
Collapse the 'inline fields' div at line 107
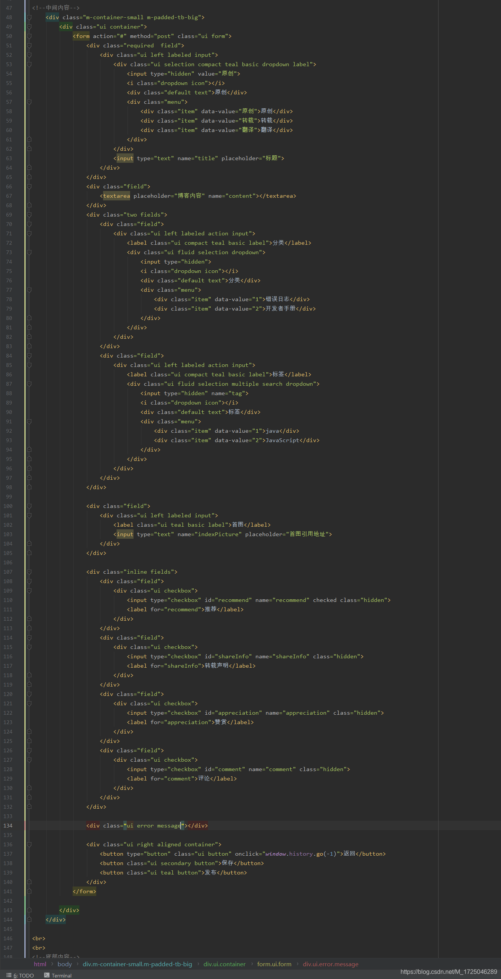(29, 572)
